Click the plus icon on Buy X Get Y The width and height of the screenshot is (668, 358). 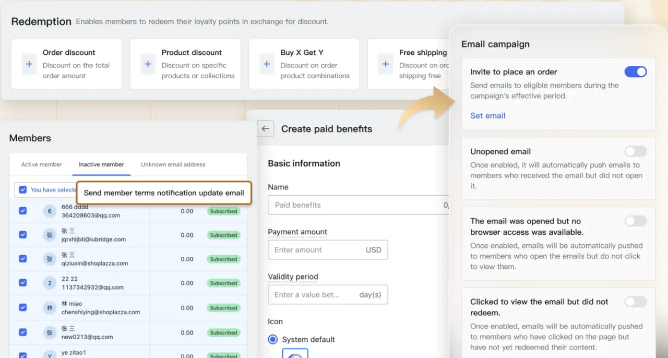[267, 64]
